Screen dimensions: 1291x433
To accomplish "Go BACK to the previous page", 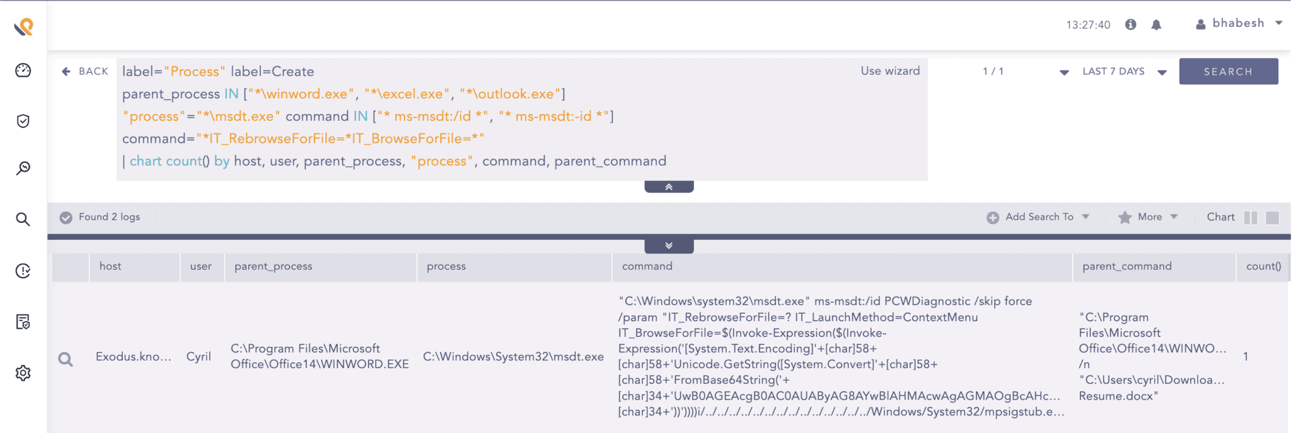I will pos(85,72).
